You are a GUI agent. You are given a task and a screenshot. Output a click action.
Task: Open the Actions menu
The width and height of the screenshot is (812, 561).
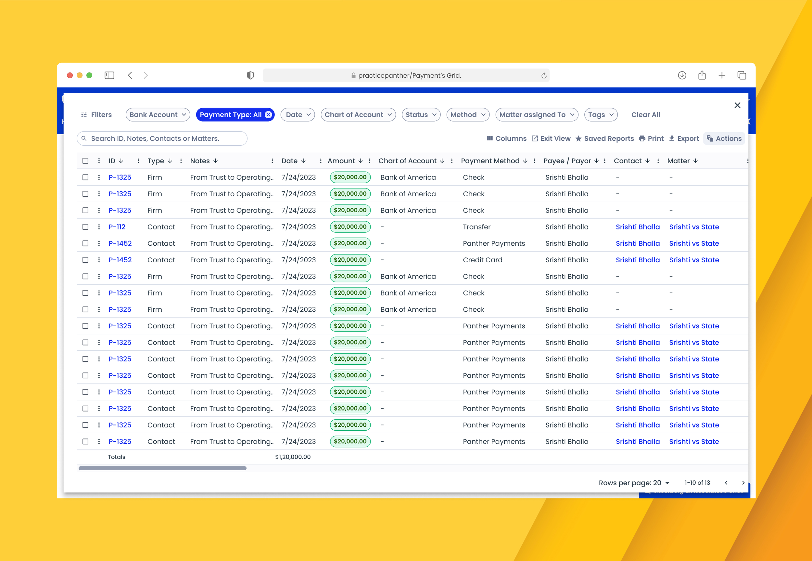tap(724, 138)
